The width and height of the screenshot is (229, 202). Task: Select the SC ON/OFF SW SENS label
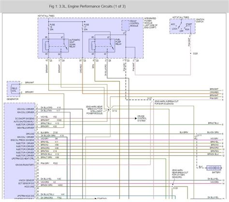click(x=25, y=119)
